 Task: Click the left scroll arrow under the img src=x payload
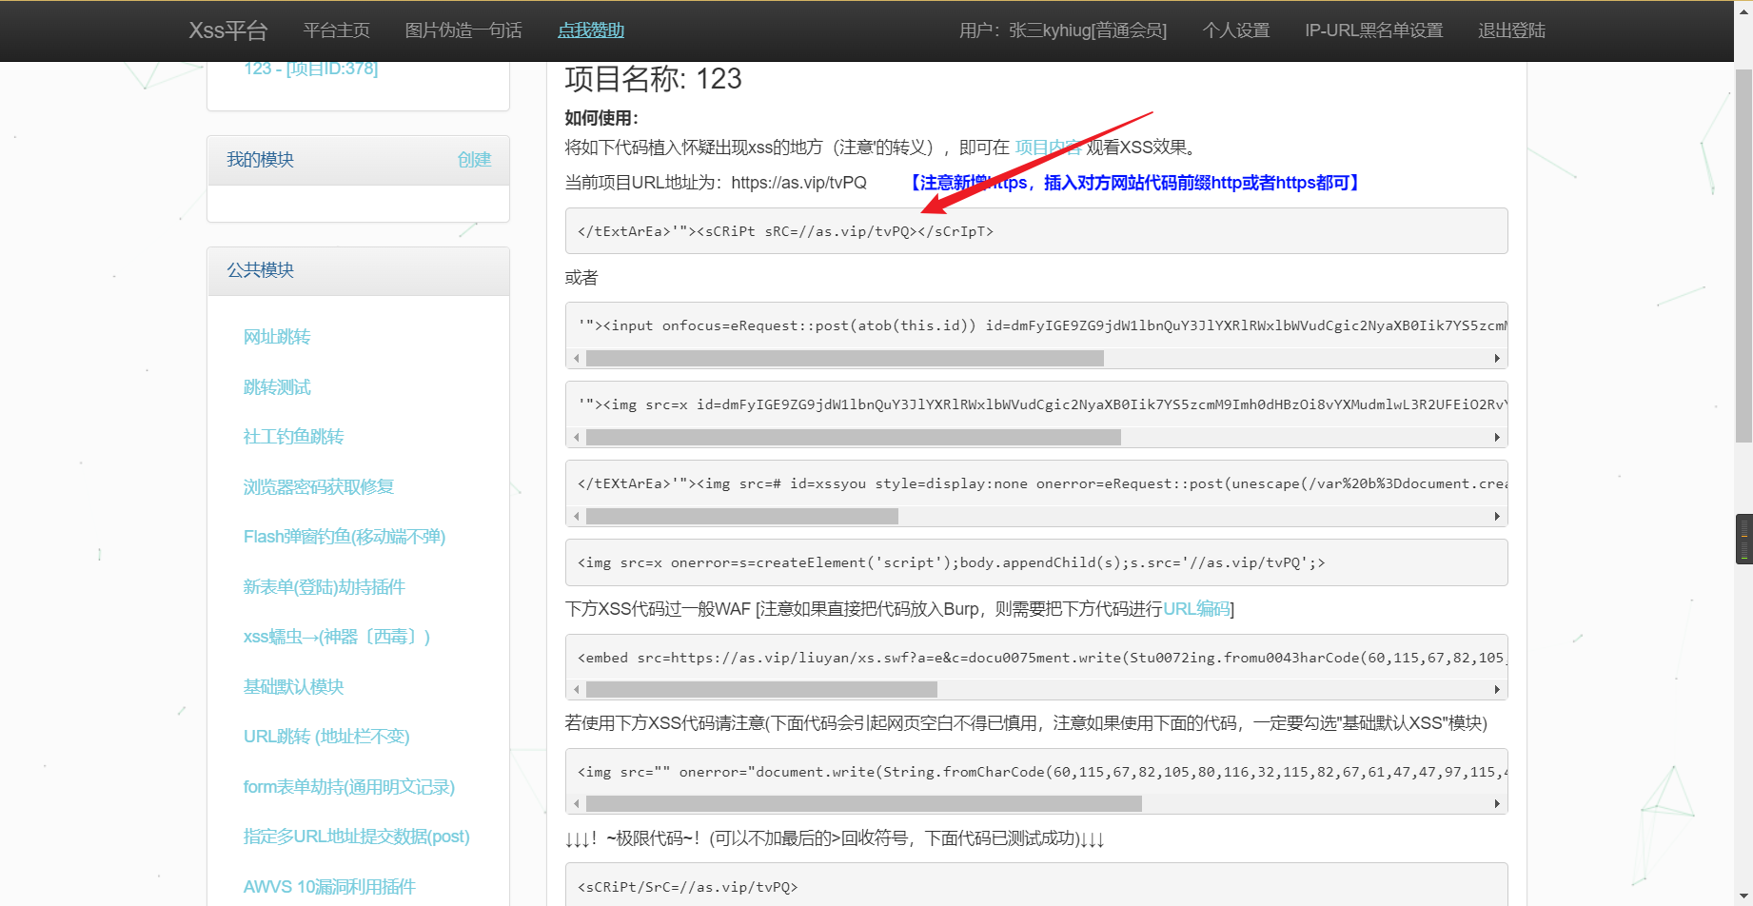pos(576,437)
